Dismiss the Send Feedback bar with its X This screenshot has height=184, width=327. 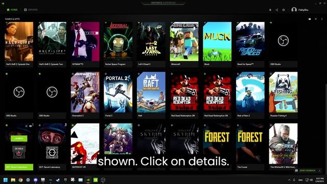[x=319, y=171]
